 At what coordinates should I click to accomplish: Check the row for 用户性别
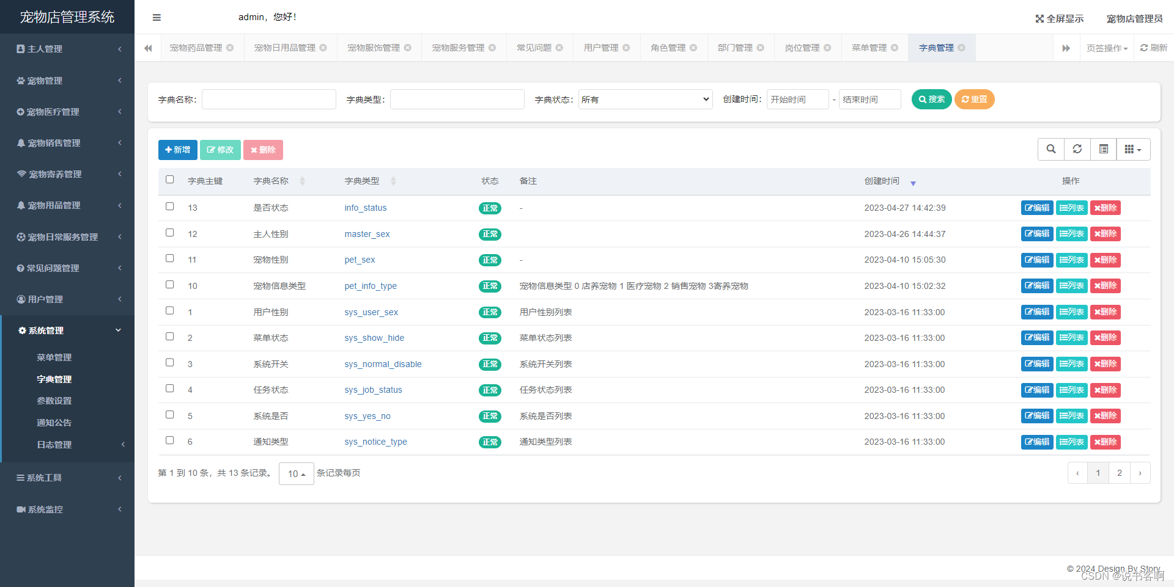[170, 310]
